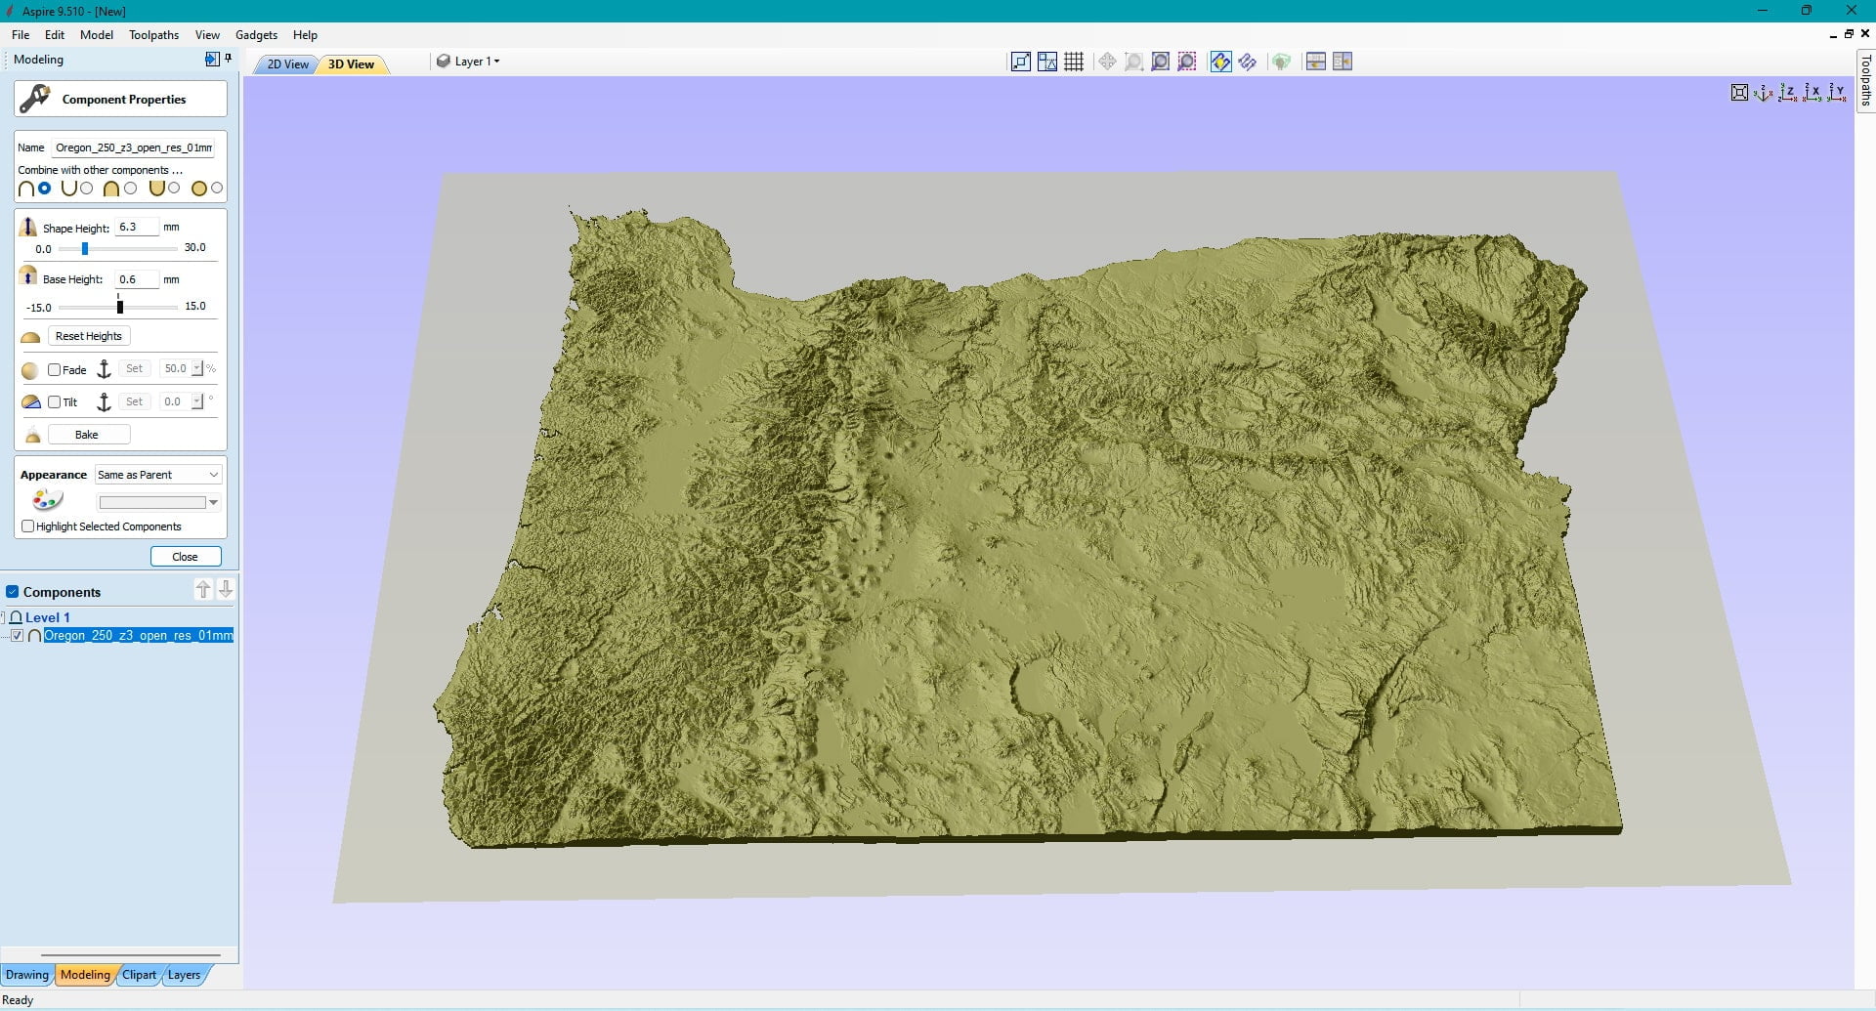Toggle the snap grid icon in toolbar
Screen dimensions: 1876x1011
[x=1074, y=62]
